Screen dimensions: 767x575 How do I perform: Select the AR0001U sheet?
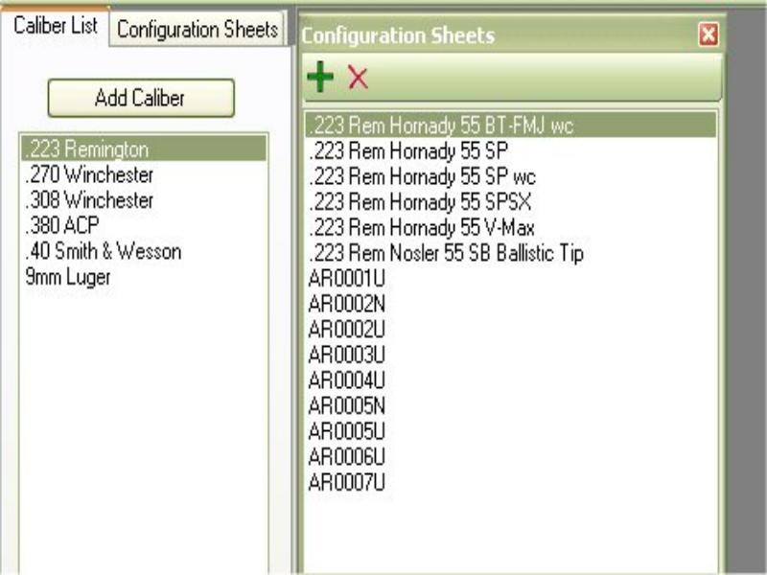(511, 278)
